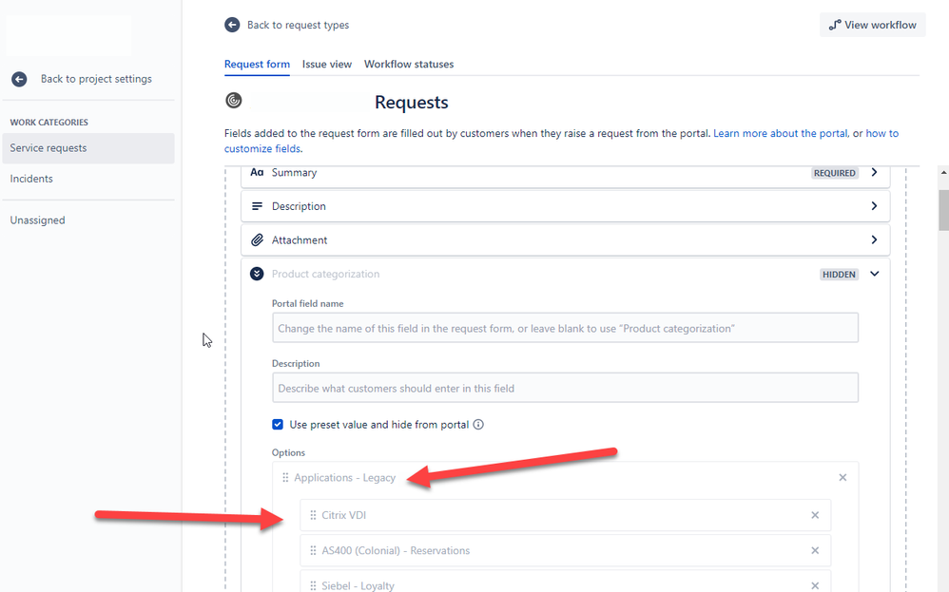Click the Description lines icon
Image resolution: width=949 pixels, height=592 pixels.
pyautogui.click(x=257, y=206)
